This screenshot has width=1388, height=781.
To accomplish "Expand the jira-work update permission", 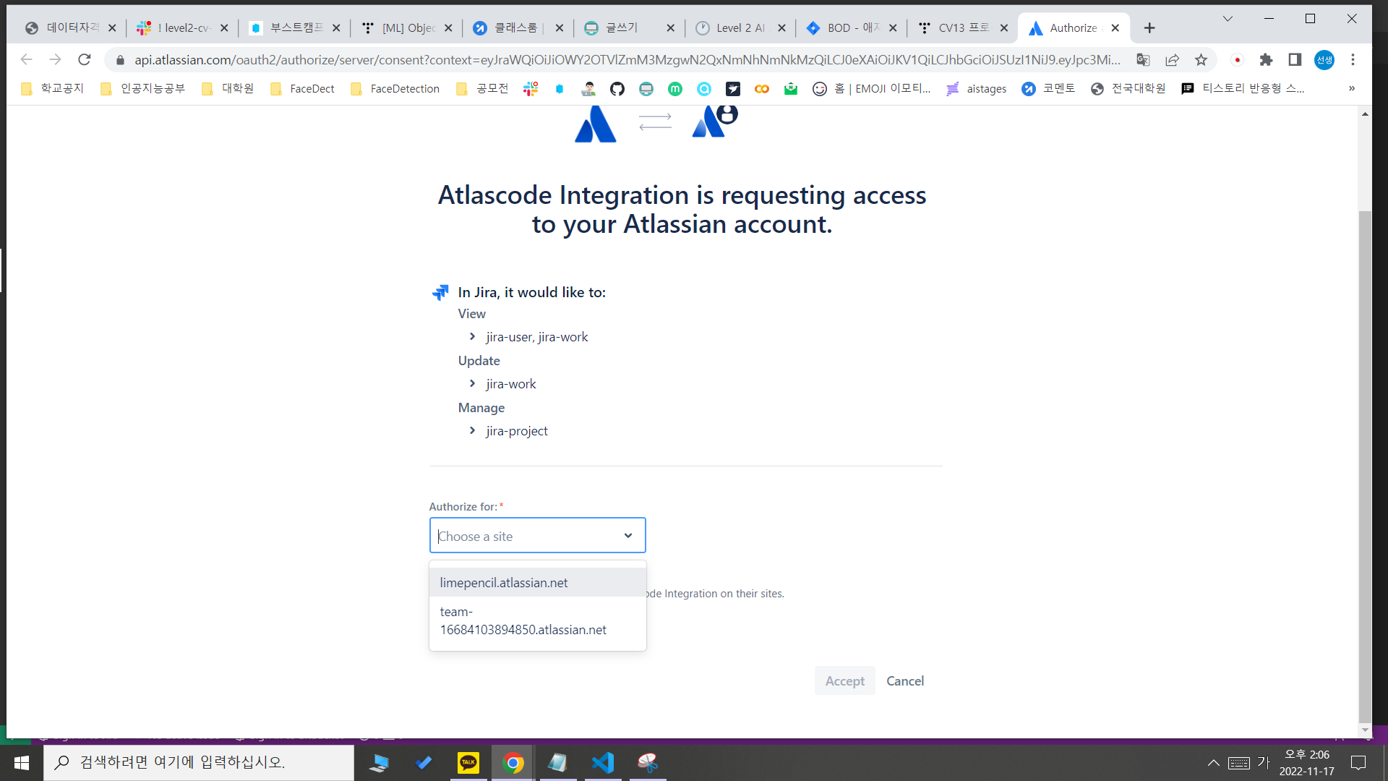I will pos(472,384).
